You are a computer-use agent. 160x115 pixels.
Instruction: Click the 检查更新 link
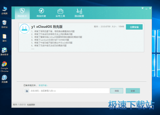point(31,105)
